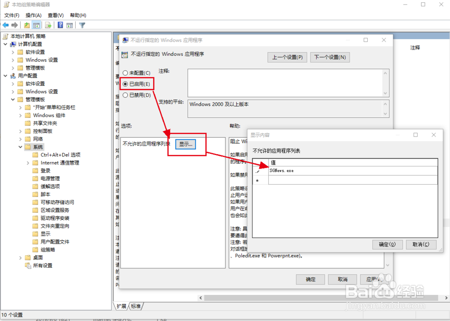Click 取消 in the policy settings dialog
The image size is (450, 321).
tap(342, 279)
